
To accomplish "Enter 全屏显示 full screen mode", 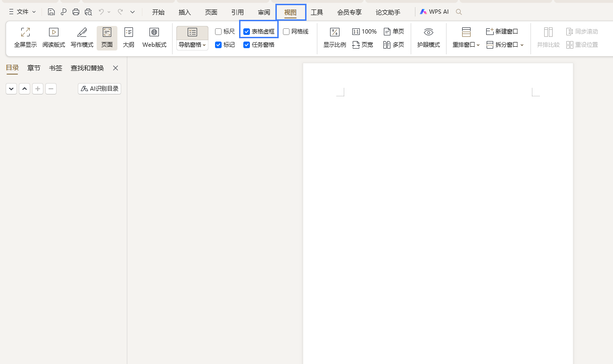I will (25, 38).
